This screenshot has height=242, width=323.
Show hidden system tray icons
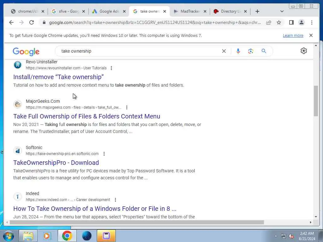pyautogui.click(x=276, y=236)
